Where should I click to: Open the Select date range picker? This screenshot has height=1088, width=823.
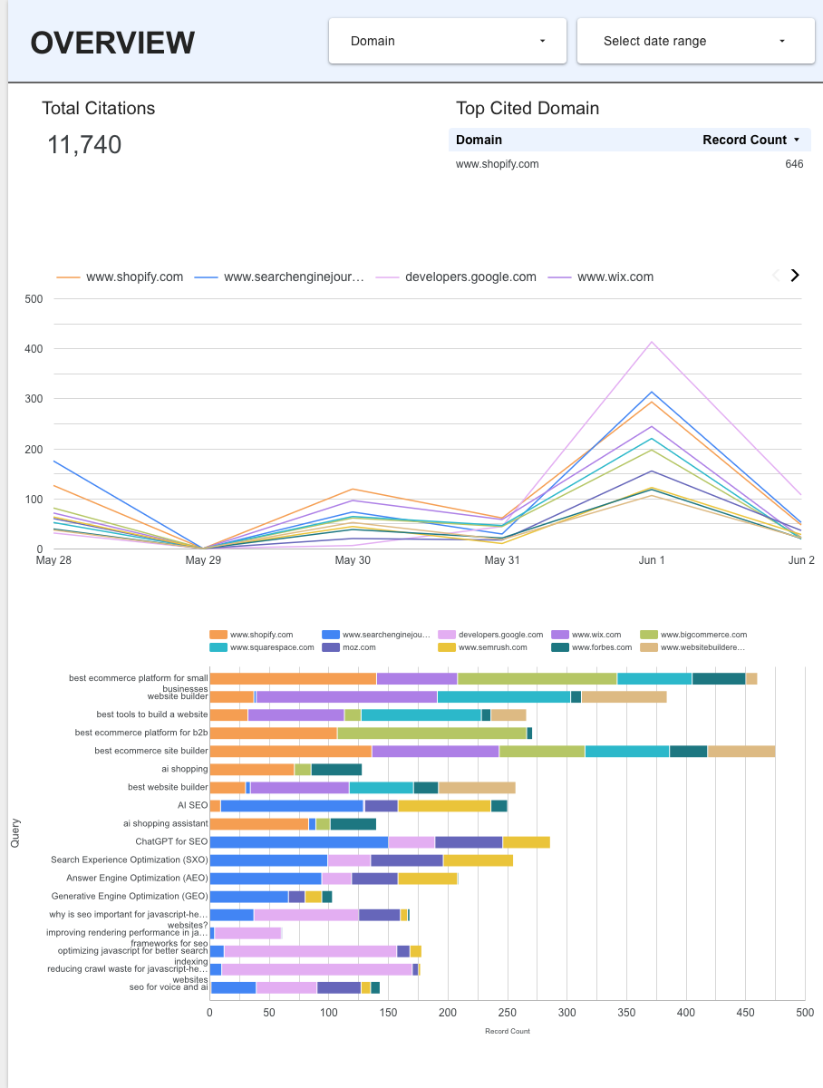tap(694, 40)
